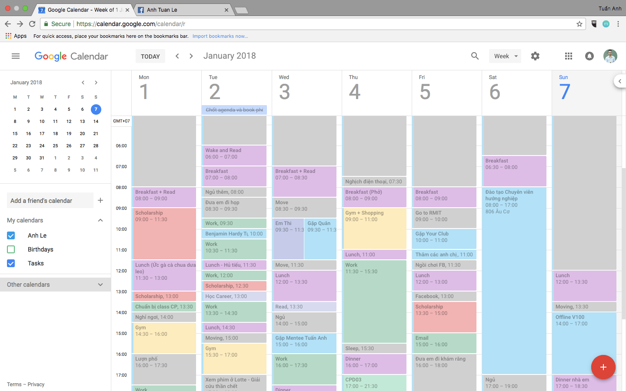Open the main navigation hamburger menu
The width and height of the screenshot is (626, 391).
tap(16, 56)
